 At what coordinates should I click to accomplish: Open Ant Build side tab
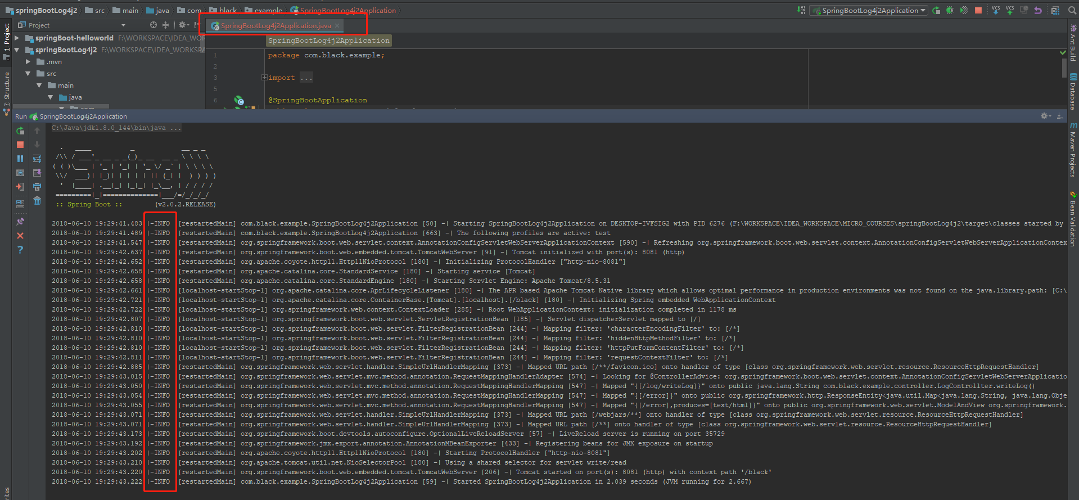point(1073,43)
